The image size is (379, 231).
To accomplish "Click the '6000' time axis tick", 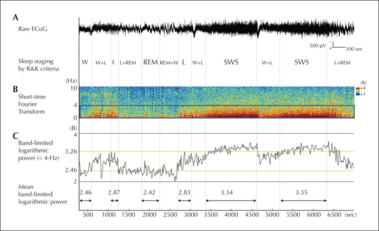I will [x=313, y=215].
